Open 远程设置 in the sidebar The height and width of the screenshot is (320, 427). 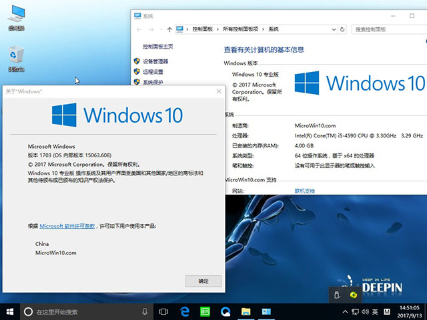(x=153, y=72)
